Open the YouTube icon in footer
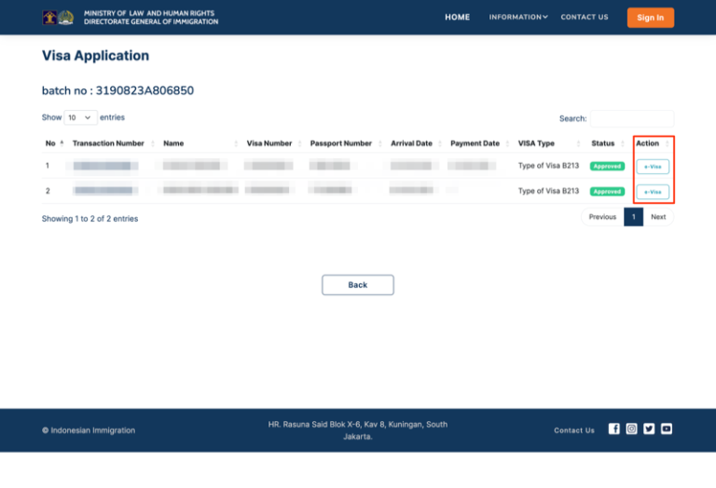This screenshot has width=716, height=488. 667,429
